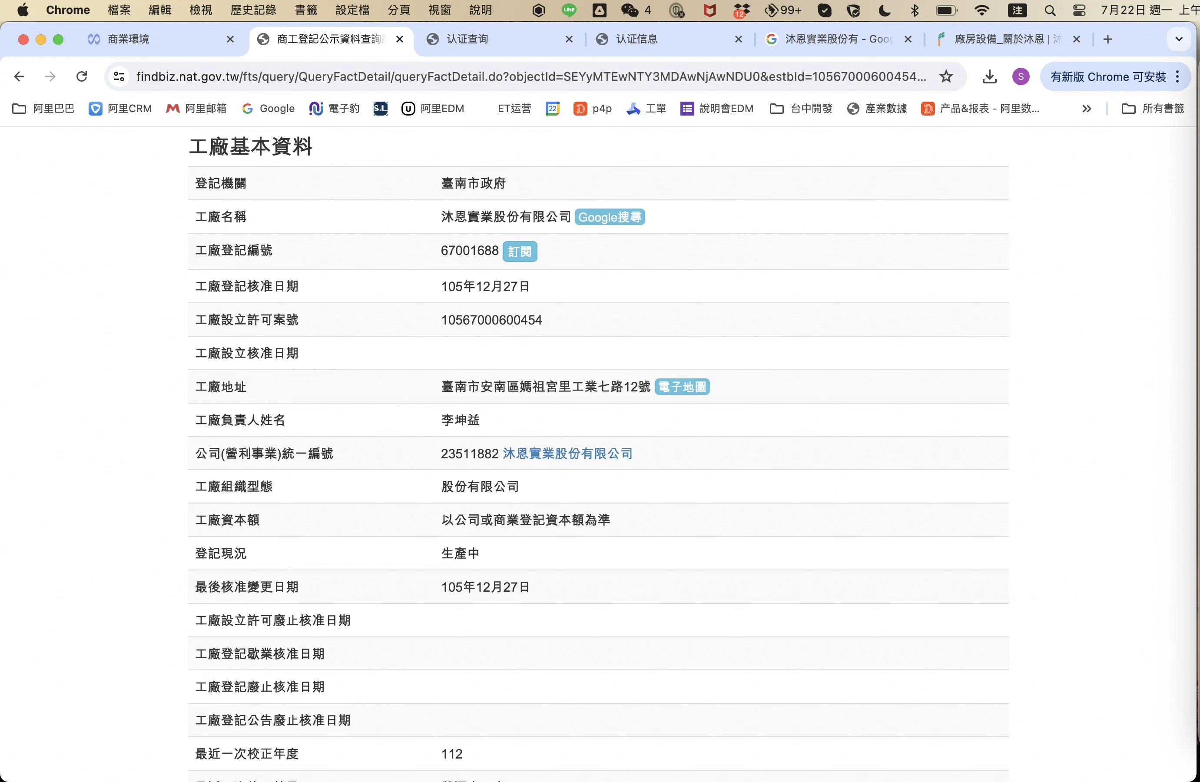Click the page reload icon
The image size is (1200, 782).
point(82,76)
